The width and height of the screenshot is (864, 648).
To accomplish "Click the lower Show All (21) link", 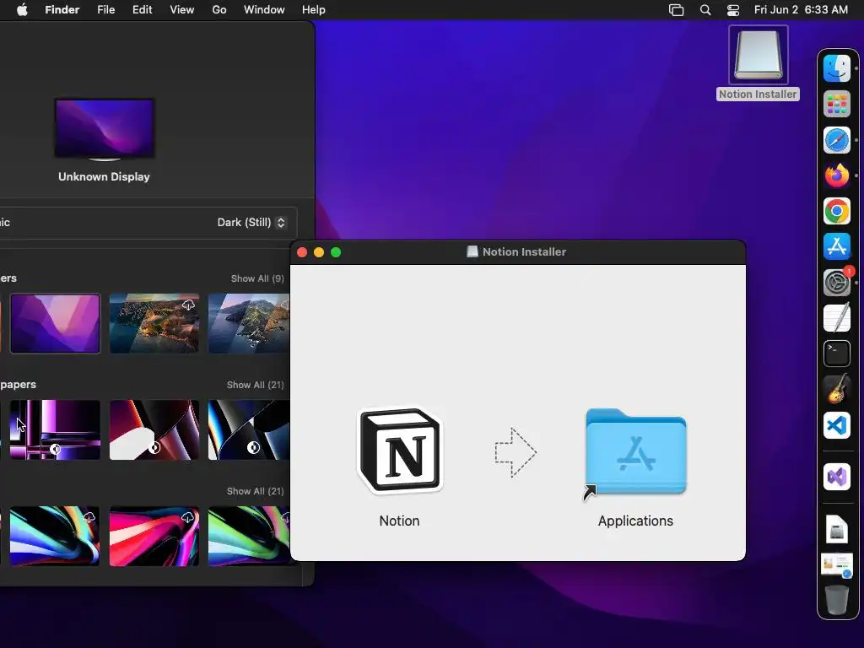I will (x=255, y=491).
